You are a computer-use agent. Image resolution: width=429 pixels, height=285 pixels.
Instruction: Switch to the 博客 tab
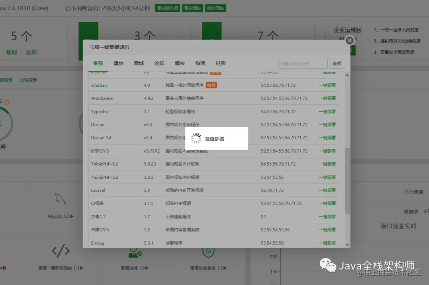coord(180,63)
